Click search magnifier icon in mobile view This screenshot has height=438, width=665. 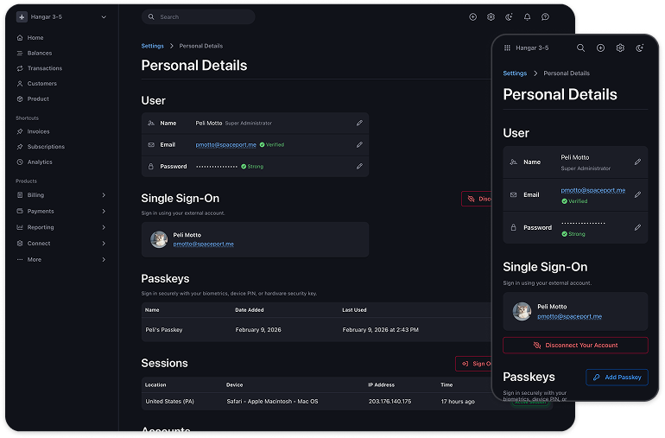(581, 48)
